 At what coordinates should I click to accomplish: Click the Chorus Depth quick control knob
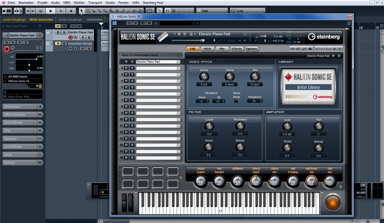(x=256, y=181)
